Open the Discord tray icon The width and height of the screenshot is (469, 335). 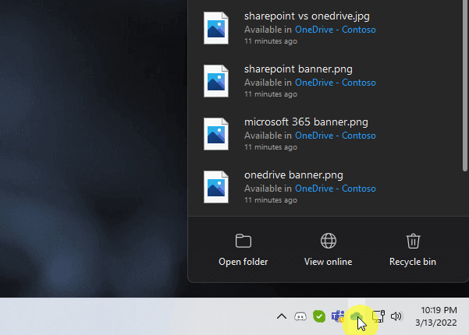point(300,316)
